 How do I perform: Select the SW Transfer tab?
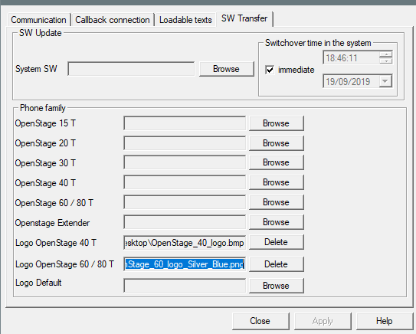click(244, 18)
